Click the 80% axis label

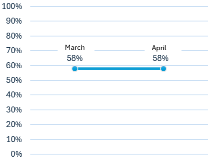[x=14, y=36]
